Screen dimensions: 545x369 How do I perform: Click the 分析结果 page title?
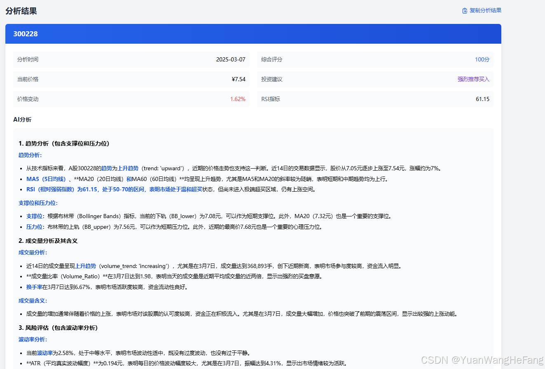coord(20,11)
